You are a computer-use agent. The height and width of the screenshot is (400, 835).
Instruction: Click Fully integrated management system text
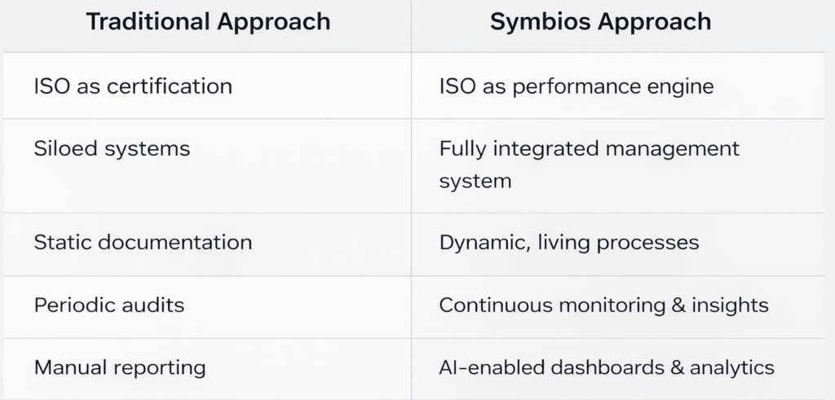coord(589,165)
